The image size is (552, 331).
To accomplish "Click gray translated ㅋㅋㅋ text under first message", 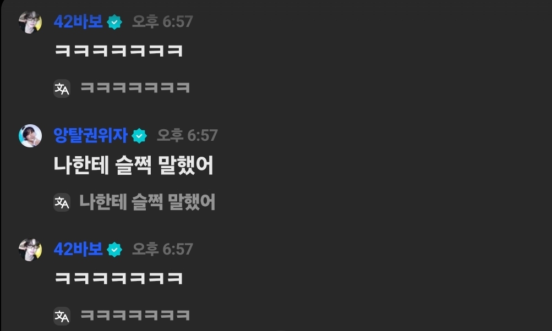I will pos(135,87).
